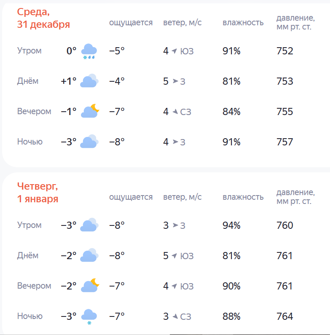Viewport: 330px width, 335px height.
Task: Open the Четверг, 1 января heading
Action: pyautogui.click(x=38, y=193)
